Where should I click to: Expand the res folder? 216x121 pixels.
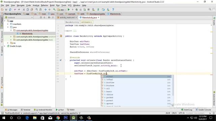[x=8, y=43]
